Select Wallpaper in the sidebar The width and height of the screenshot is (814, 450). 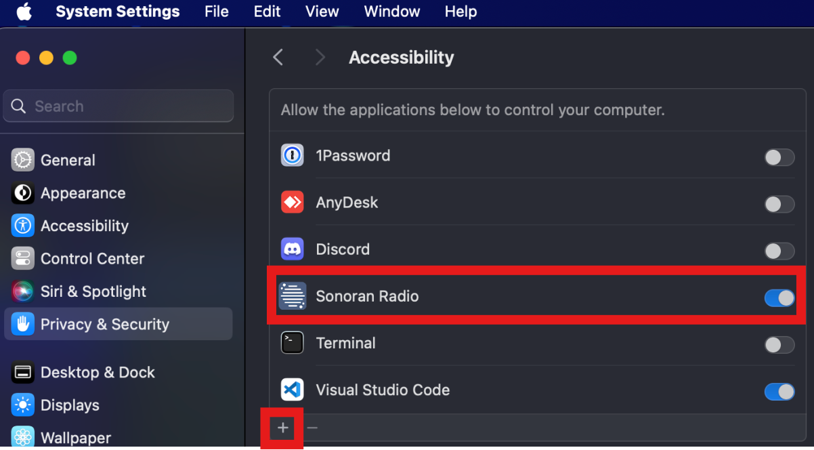118,438
